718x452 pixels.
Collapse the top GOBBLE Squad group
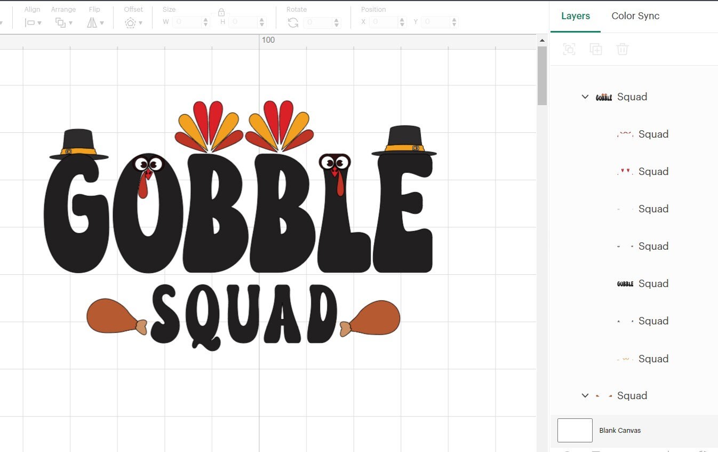click(x=585, y=97)
